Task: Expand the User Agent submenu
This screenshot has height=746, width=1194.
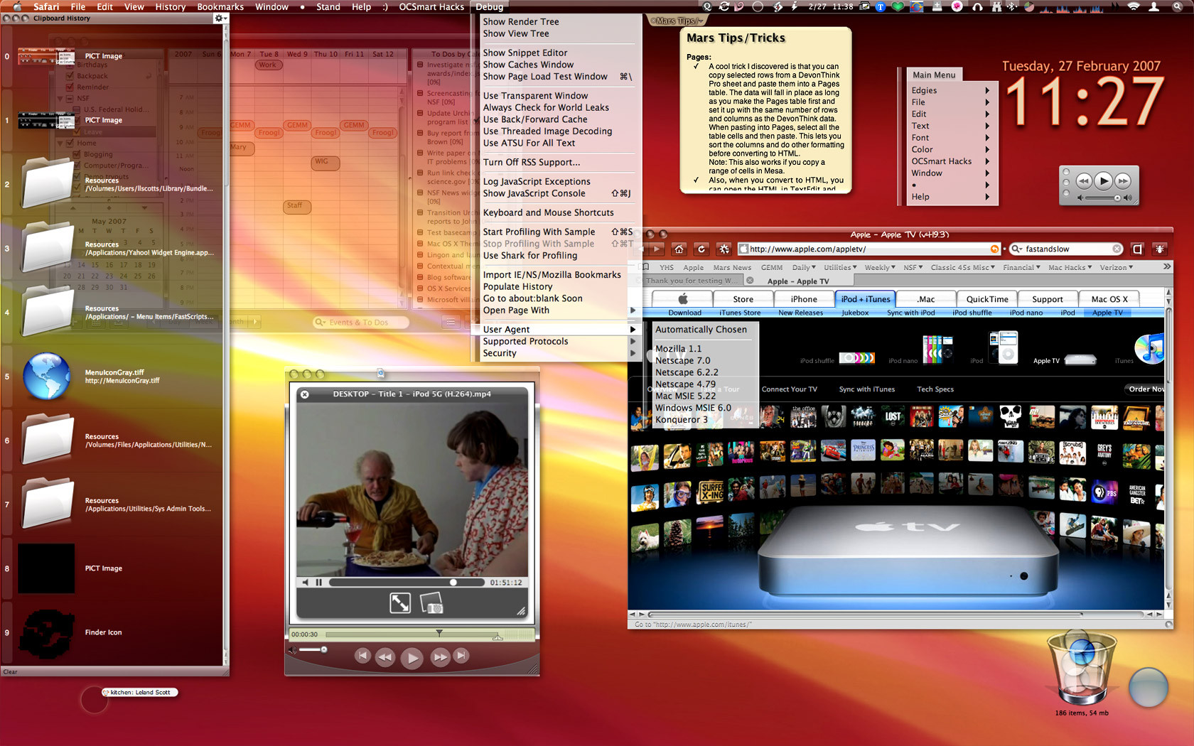Action: click(x=557, y=330)
